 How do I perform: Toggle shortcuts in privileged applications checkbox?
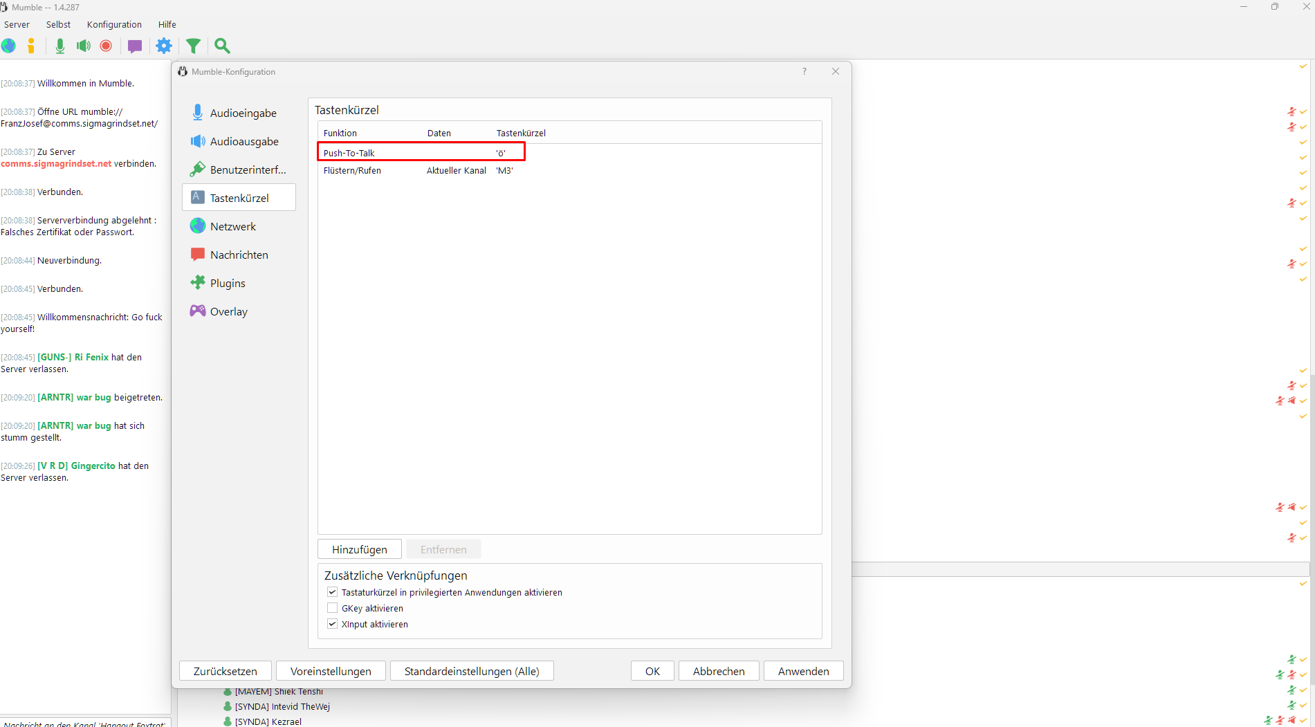(333, 592)
